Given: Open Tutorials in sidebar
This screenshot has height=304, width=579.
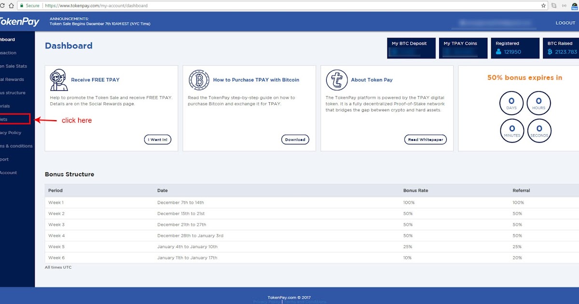Looking at the screenshot, I should coord(5,106).
